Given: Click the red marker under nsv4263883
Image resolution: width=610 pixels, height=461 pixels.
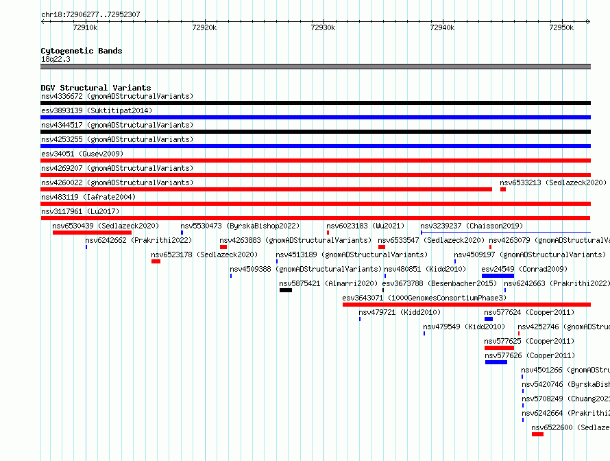Looking at the screenshot, I should pyautogui.click(x=223, y=247).
